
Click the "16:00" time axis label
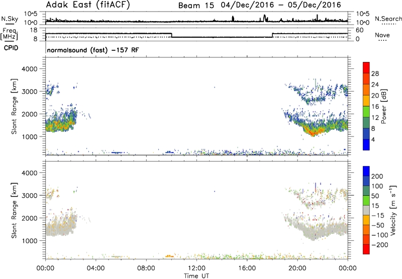[x=247, y=268]
